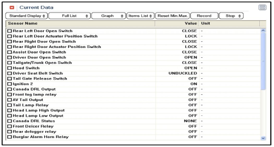Select the Driver Seat Belt Switch checkbox

(x=10, y=73)
